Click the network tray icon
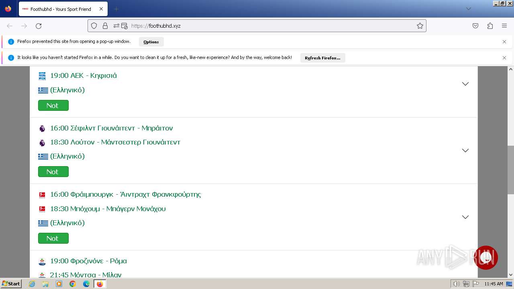 (466, 284)
